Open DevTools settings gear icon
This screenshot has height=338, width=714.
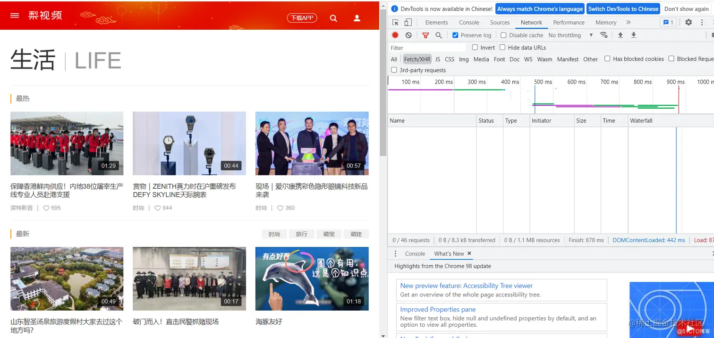(x=688, y=22)
